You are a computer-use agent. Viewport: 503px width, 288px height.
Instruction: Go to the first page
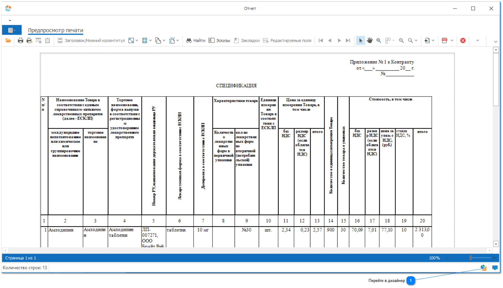pyautogui.click(x=321, y=40)
